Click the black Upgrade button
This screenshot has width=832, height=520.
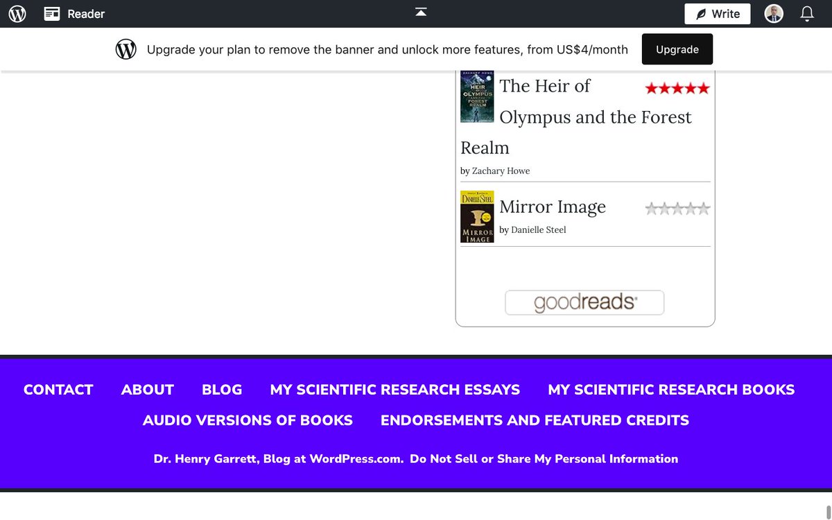[x=677, y=49]
